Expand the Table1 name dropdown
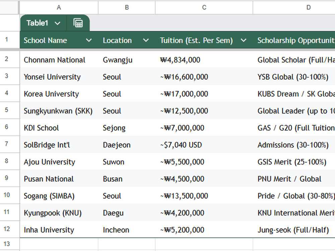Image resolution: width=335 pixels, height=251 pixels. (x=57, y=23)
